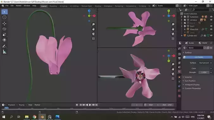The image size is (214, 120).
Task: Toggle the auto keying record button
Action: 77,105
